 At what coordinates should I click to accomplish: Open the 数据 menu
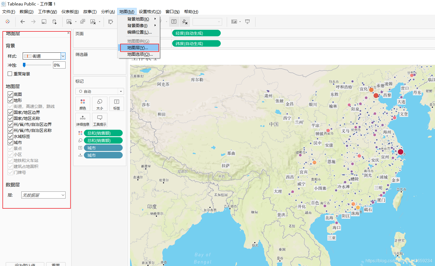[x=27, y=11]
